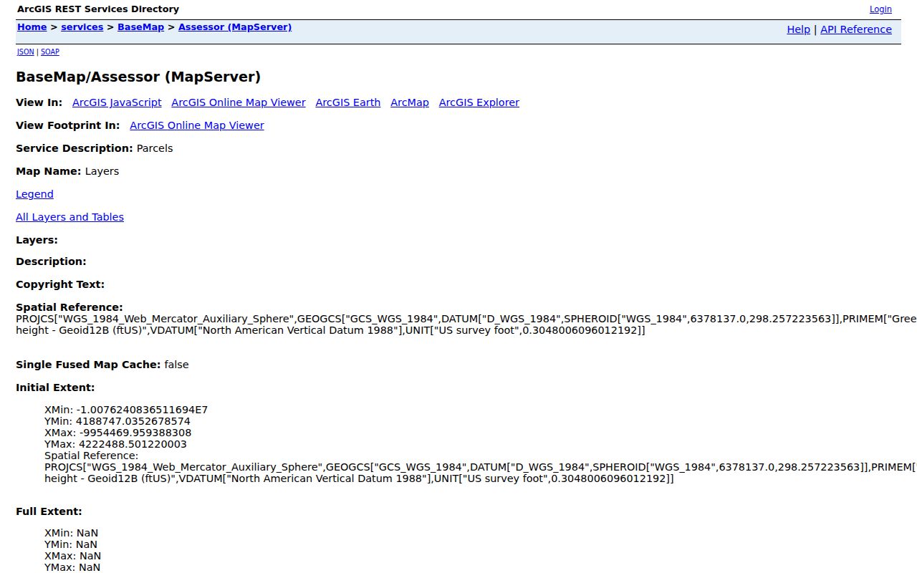Click the Full Extent YMax NaN line
Image resolution: width=917 pixels, height=573 pixels.
coord(72,567)
